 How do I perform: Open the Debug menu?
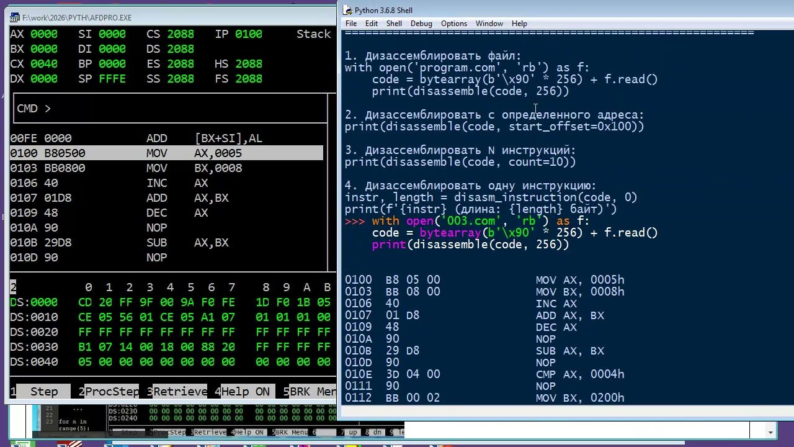(x=421, y=24)
